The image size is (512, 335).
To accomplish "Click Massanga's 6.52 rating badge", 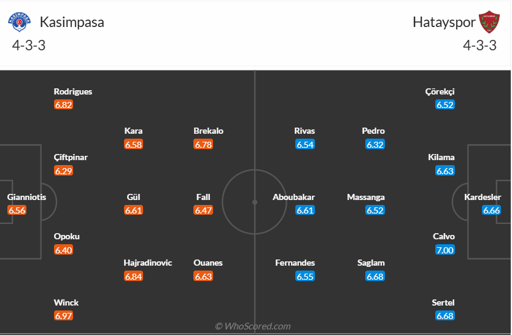I will point(375,210).
